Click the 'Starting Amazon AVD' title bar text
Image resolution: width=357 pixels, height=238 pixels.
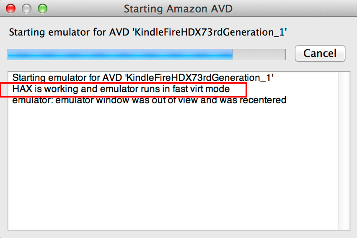(x=178, y=8)
